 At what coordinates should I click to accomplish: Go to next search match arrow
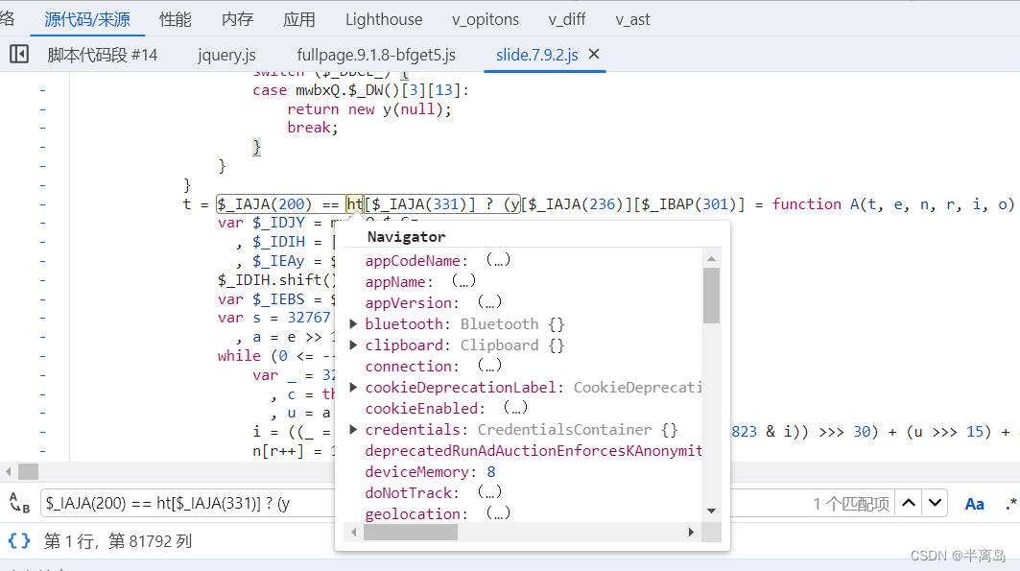935,503
